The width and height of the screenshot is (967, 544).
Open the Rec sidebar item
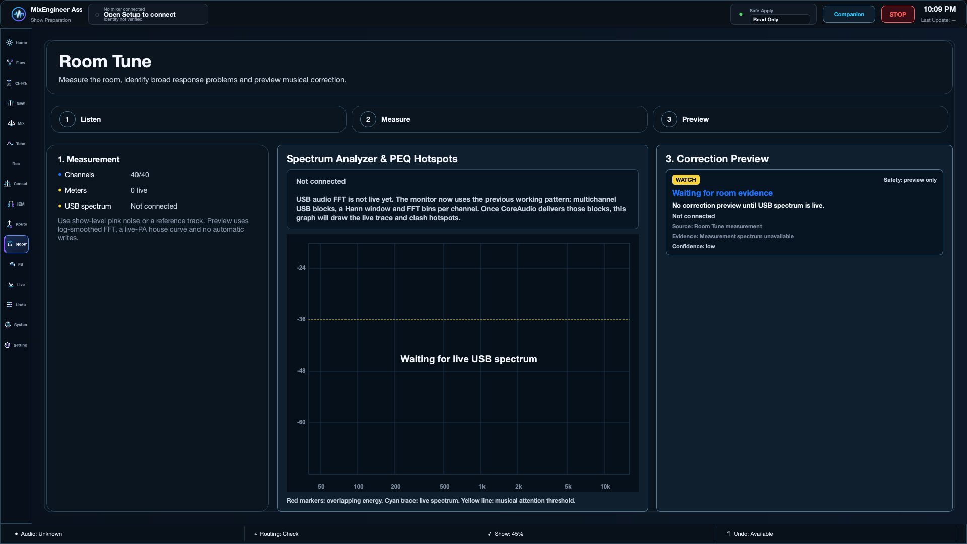(16, 164)
